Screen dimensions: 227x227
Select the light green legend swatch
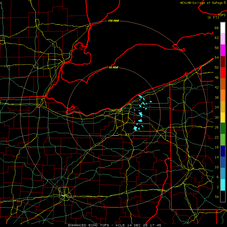[223, 140]
